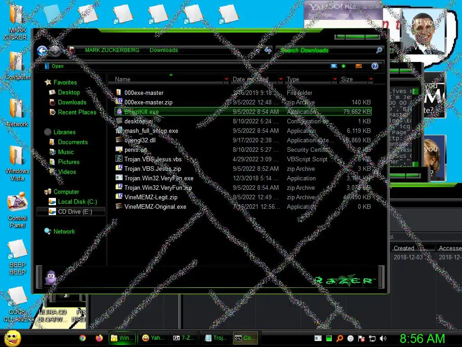
Task: Click the 8:56 AM clock
Action: (422, 338)
